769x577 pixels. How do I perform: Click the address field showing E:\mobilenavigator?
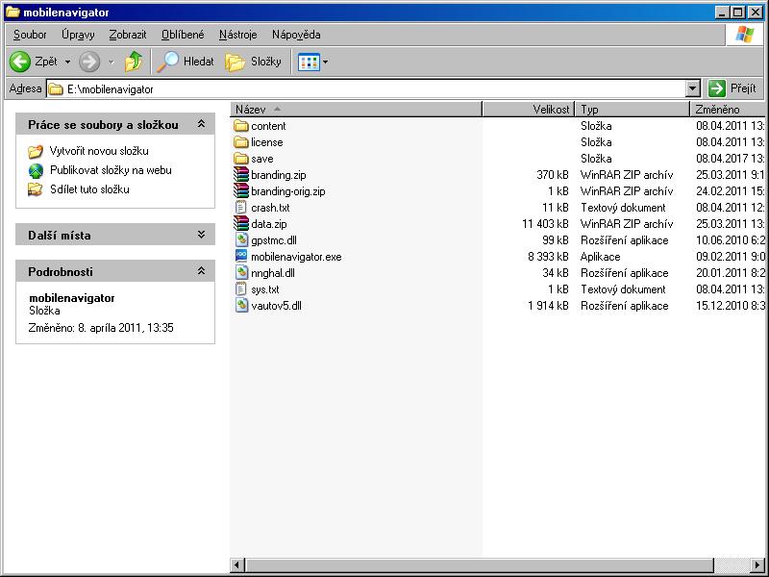(x=367, y=89)
